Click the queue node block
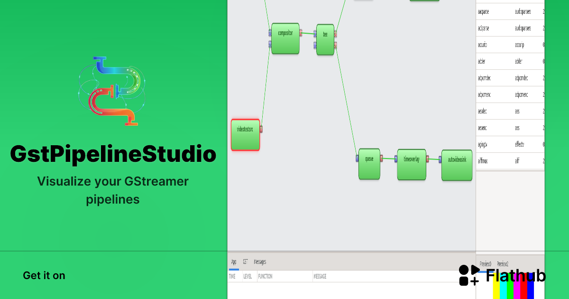This screenshot has width=569, height=299. pyautogui.click(x=369, y=164)
